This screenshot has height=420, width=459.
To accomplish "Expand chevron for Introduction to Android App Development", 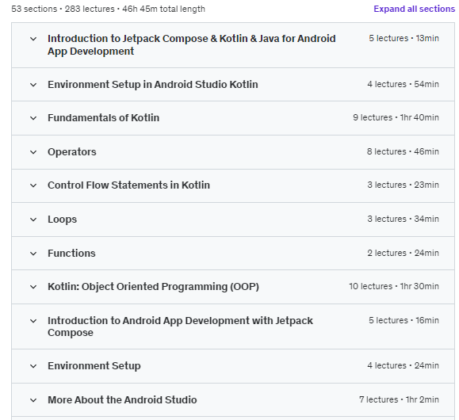I will pos(33,321).
